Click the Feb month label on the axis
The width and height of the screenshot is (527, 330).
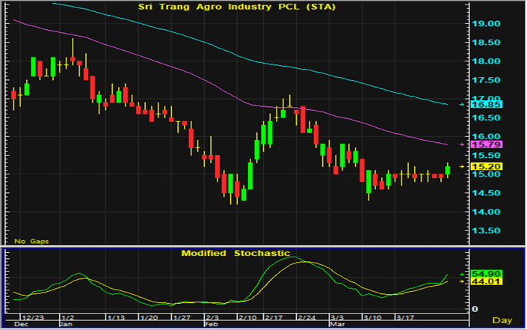(x=210, y=325)
